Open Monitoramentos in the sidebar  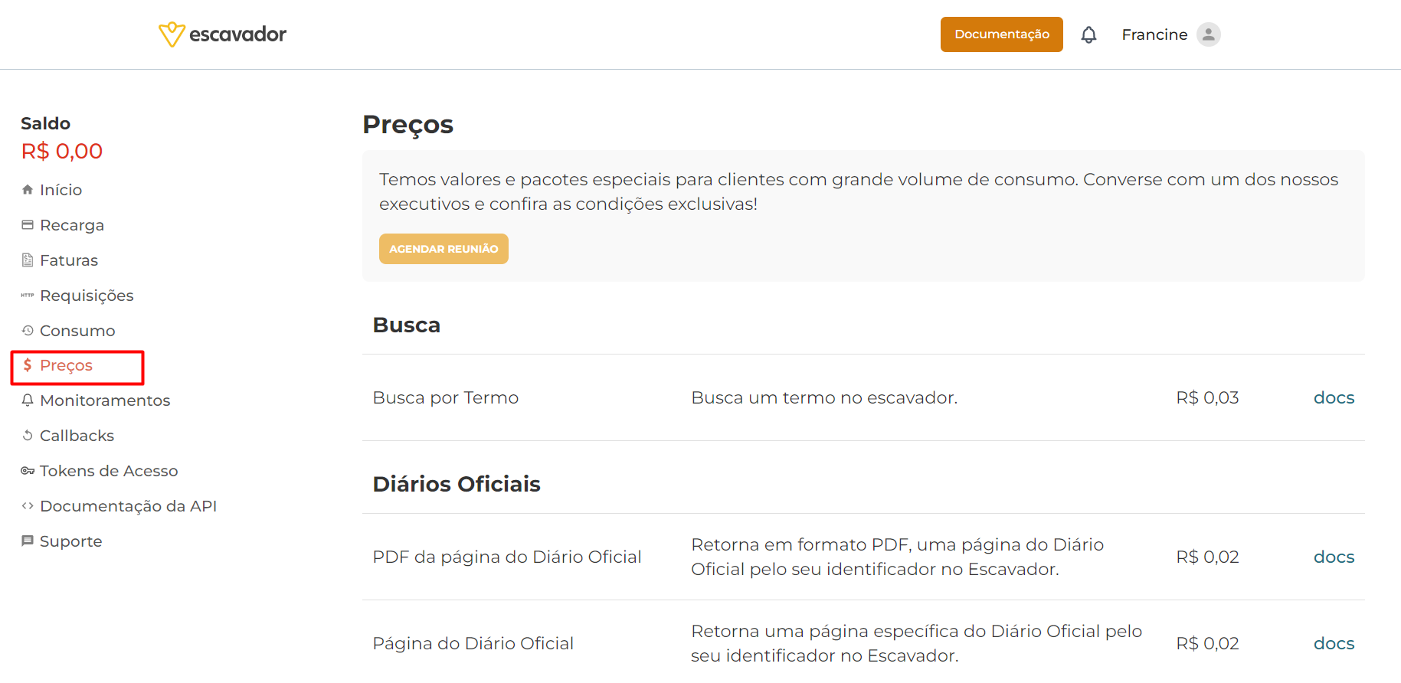[105, 400]
